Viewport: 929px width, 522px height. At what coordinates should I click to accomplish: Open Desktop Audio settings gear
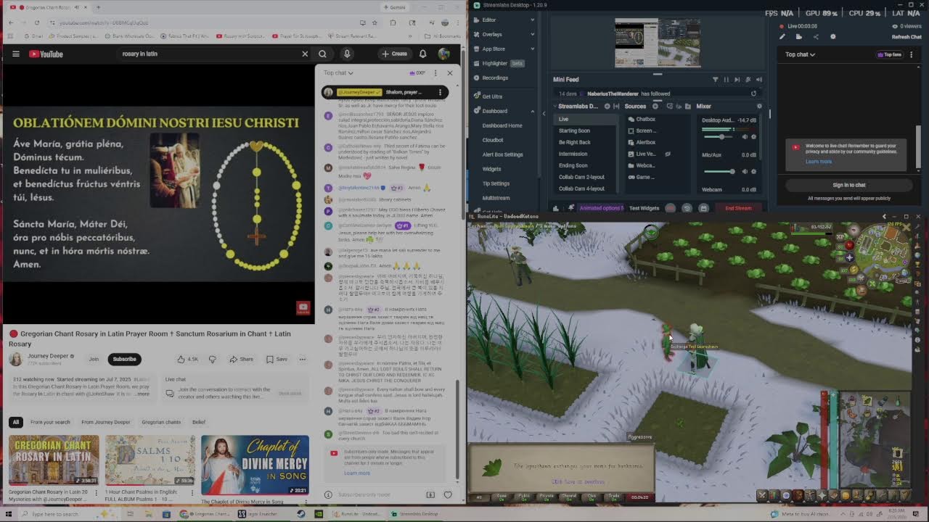click(x=753, y=137)
